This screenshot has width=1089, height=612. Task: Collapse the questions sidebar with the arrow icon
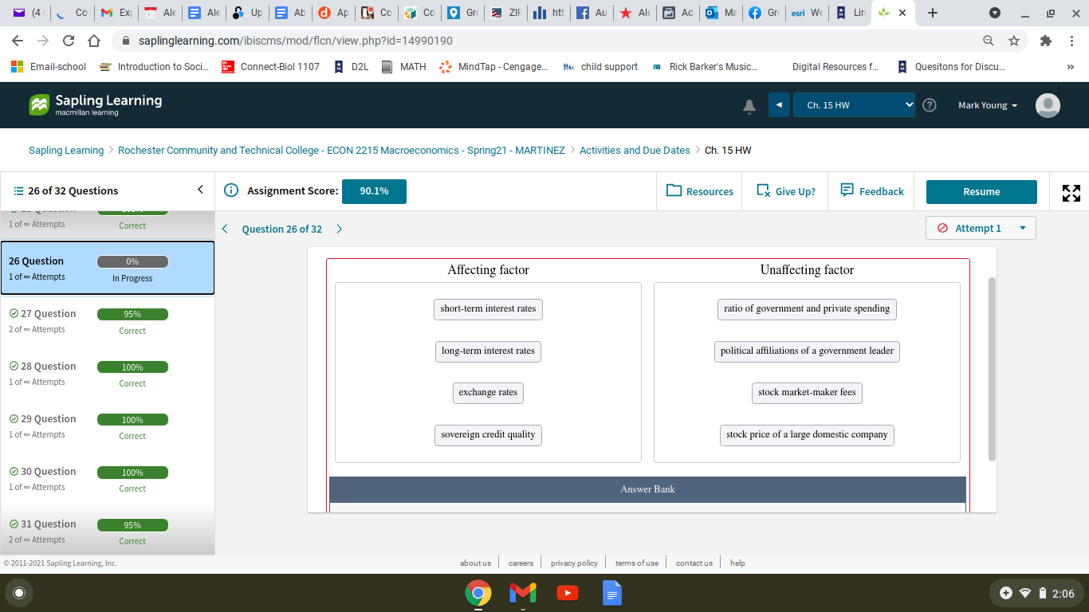point(200,190)
